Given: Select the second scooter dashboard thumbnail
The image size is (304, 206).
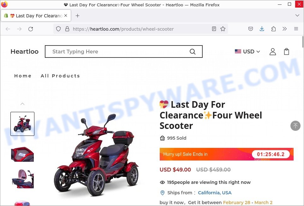Looking at the screenshot, I should click(22, 154).
